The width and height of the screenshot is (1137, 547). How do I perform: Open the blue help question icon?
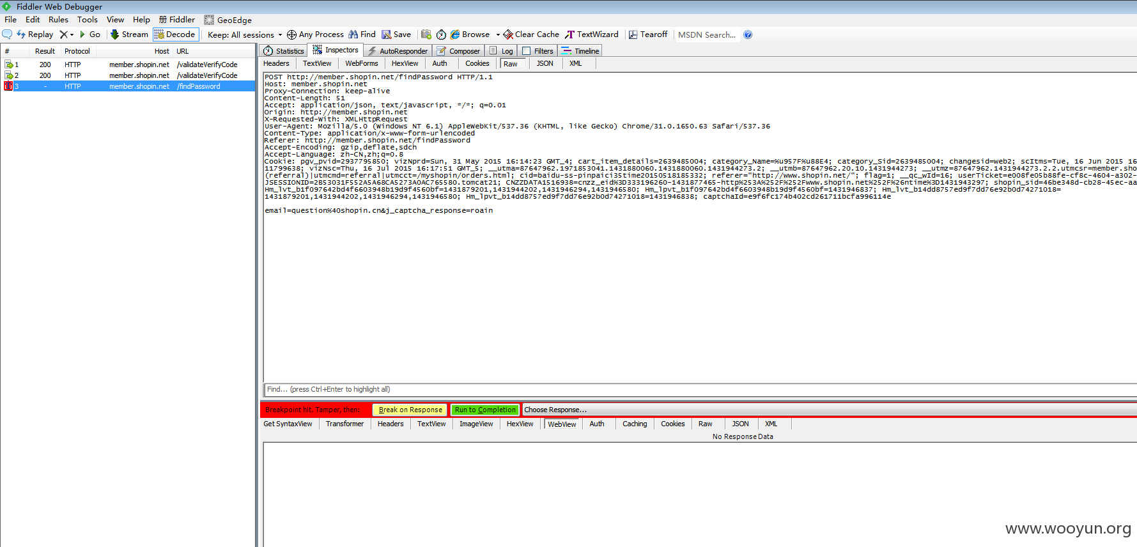pyautogui.click(x=748, y=35)
